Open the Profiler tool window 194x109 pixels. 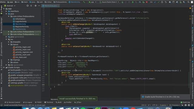click(x=68, y=102)
